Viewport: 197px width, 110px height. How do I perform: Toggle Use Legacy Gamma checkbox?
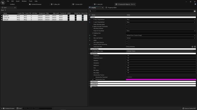point(127,42)
